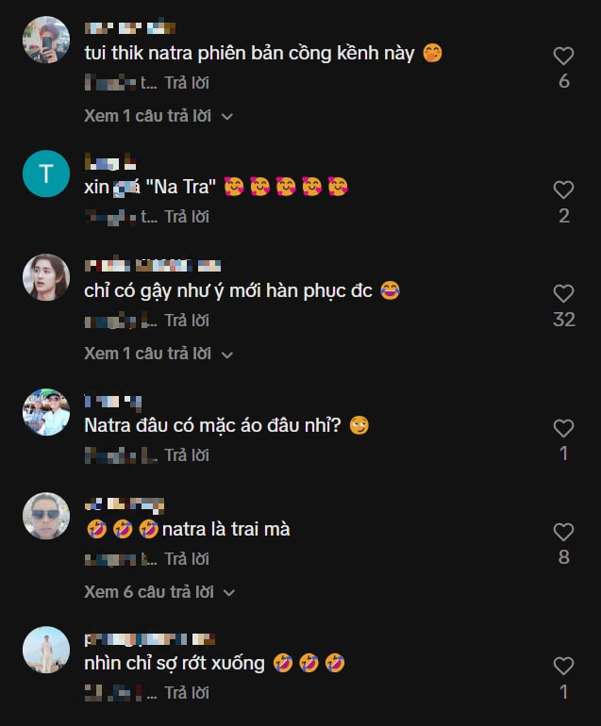Expand 'Xem 6 câu trả lời' replies
The width and height of the screenshot is (601, 726).
click(158, 592)
